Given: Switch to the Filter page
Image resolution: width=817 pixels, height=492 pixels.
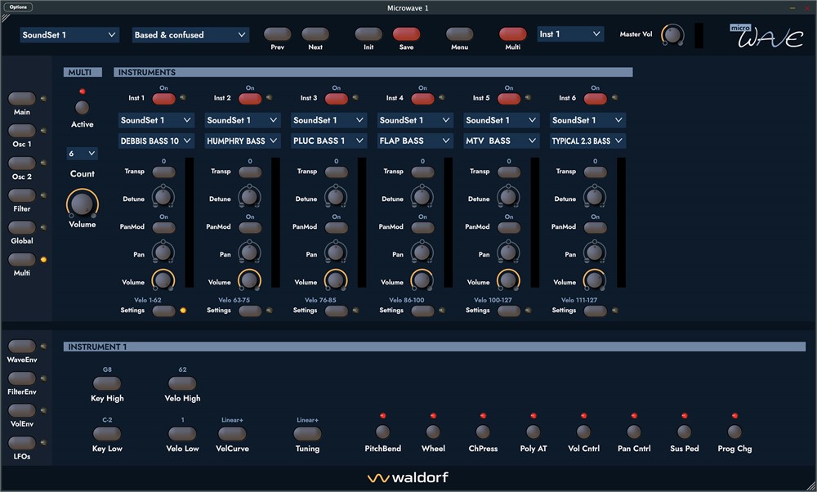Looking at the screenshot, I should (x=22, y=195).
